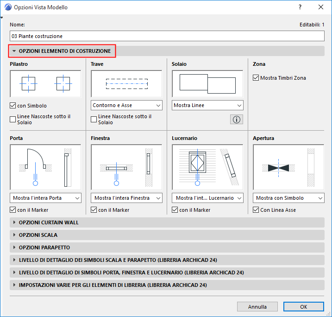Uncheck 'Mostra Timbri Zona' checkbox
Image resolution: width=332 pixels, height=317 pixels.
coord(256,78)
